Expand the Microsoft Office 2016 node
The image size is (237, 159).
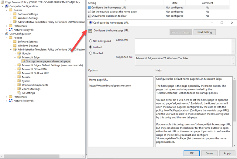[15, 69]
